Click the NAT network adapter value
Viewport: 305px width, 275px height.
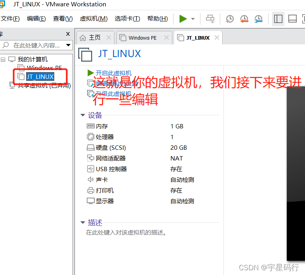[x=177, y=159]
